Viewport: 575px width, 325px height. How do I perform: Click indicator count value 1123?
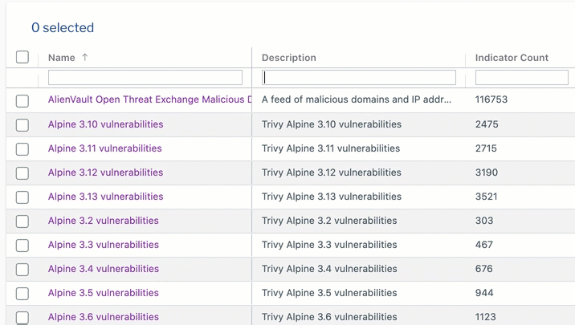(486, 317)
